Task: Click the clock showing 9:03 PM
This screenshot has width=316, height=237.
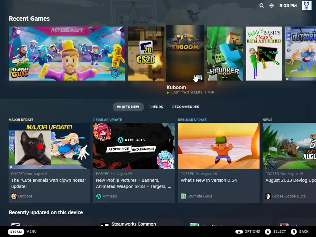Action: (288, 6)
